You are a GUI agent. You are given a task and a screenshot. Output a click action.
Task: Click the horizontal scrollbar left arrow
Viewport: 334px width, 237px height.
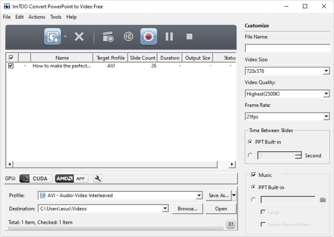[x=10, y=164]
